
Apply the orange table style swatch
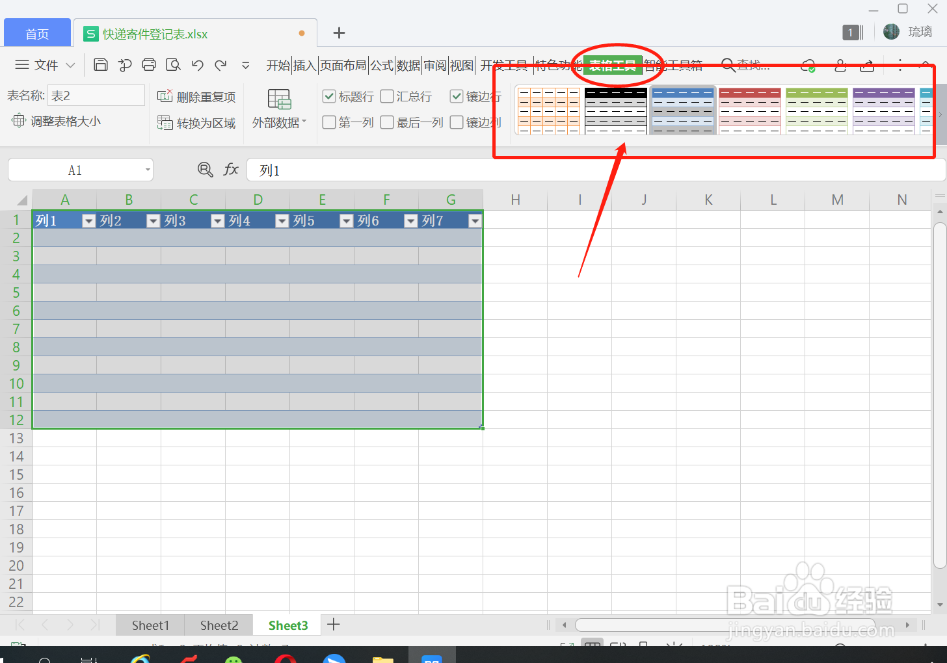[548, 110]
